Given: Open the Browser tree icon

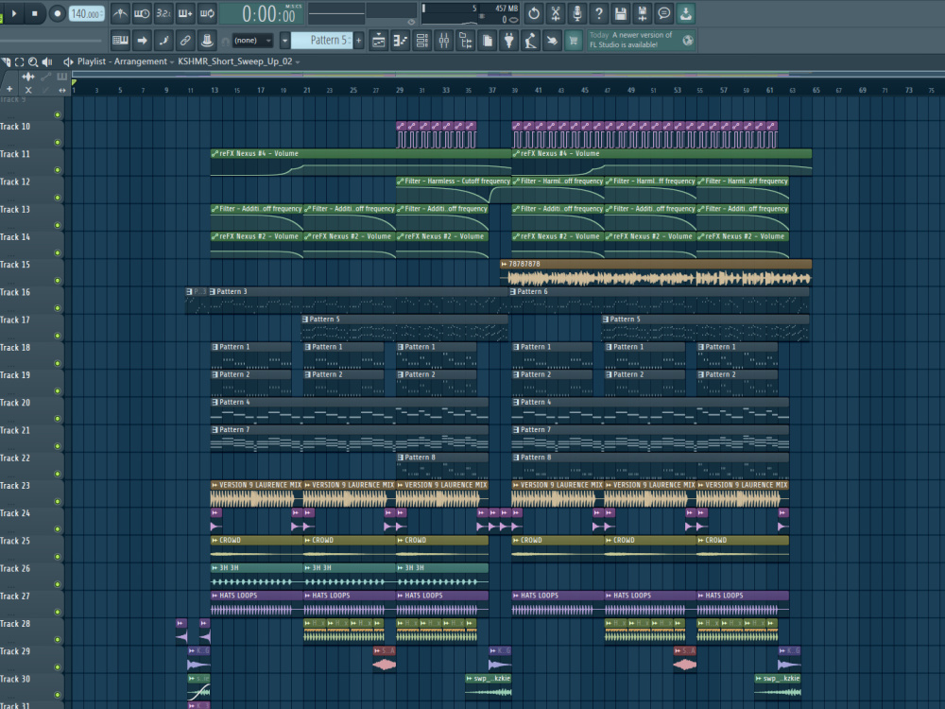Looking at the screenshot, I should 465,41.
